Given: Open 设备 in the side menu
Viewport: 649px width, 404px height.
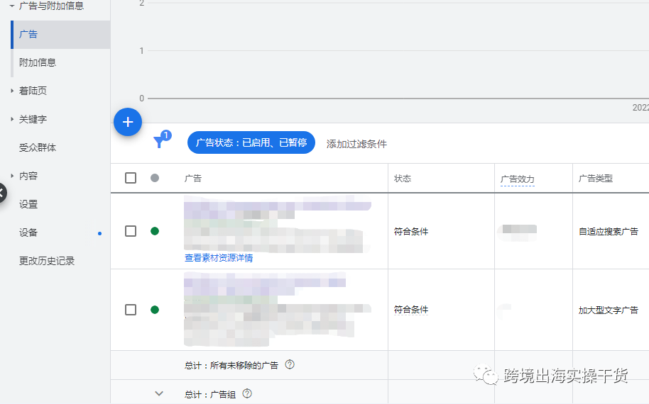Looking at the screenshot, I should pos(28,232).
